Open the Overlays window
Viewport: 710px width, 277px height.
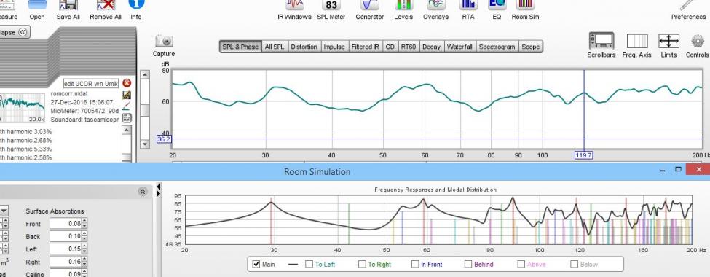[x=435, y=5]
